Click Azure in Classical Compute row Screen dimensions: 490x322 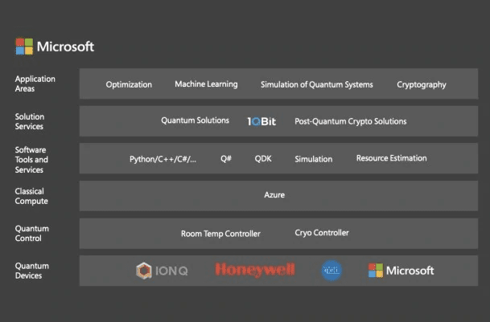click(x=274, y=195)
